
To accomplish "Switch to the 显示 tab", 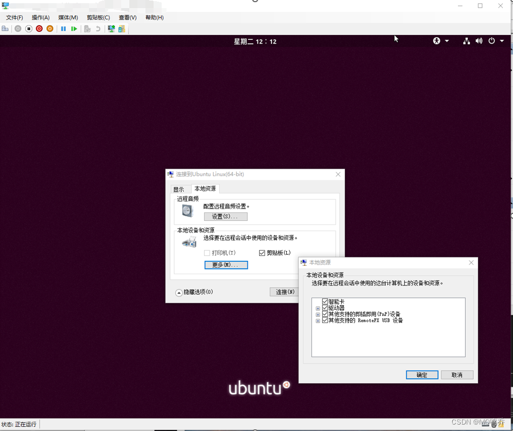I will point(180,189).
